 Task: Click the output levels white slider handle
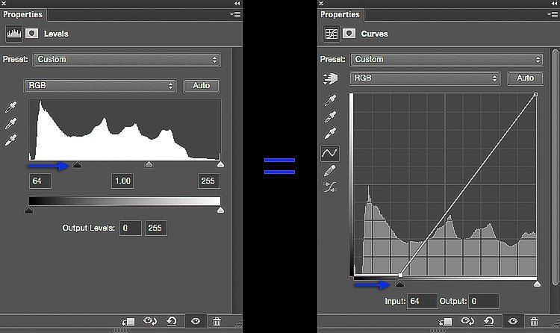220,210
